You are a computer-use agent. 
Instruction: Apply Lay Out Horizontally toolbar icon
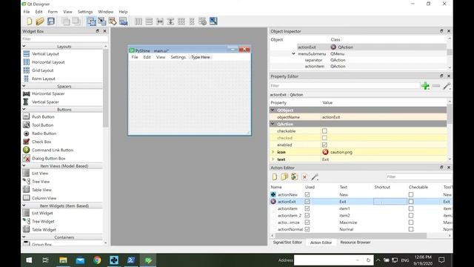pyautogui.click(x=138, y=22)
